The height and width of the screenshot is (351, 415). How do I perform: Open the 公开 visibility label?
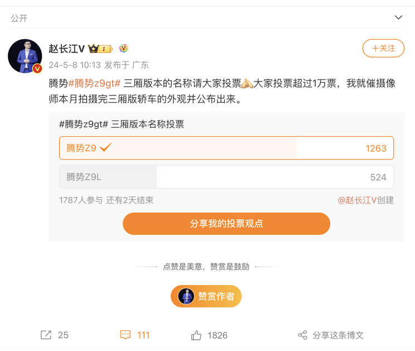pyautogui.click(x=19, y=18)
